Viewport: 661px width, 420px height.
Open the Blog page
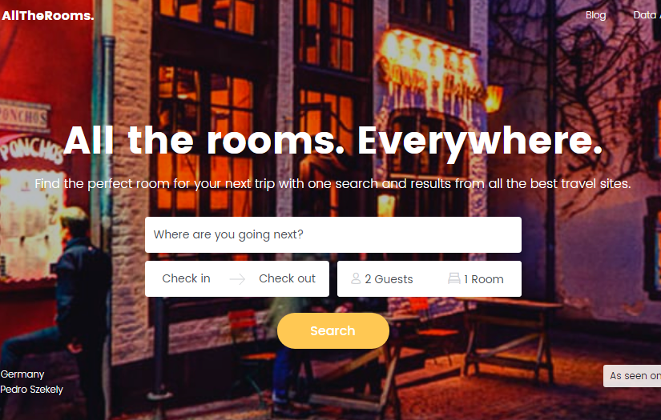(x=595, y=15)
